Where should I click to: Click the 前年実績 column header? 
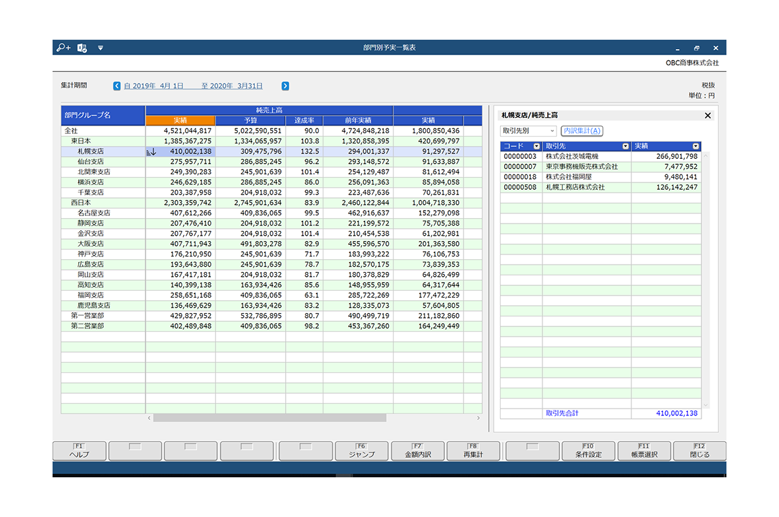tap(359, 120)
